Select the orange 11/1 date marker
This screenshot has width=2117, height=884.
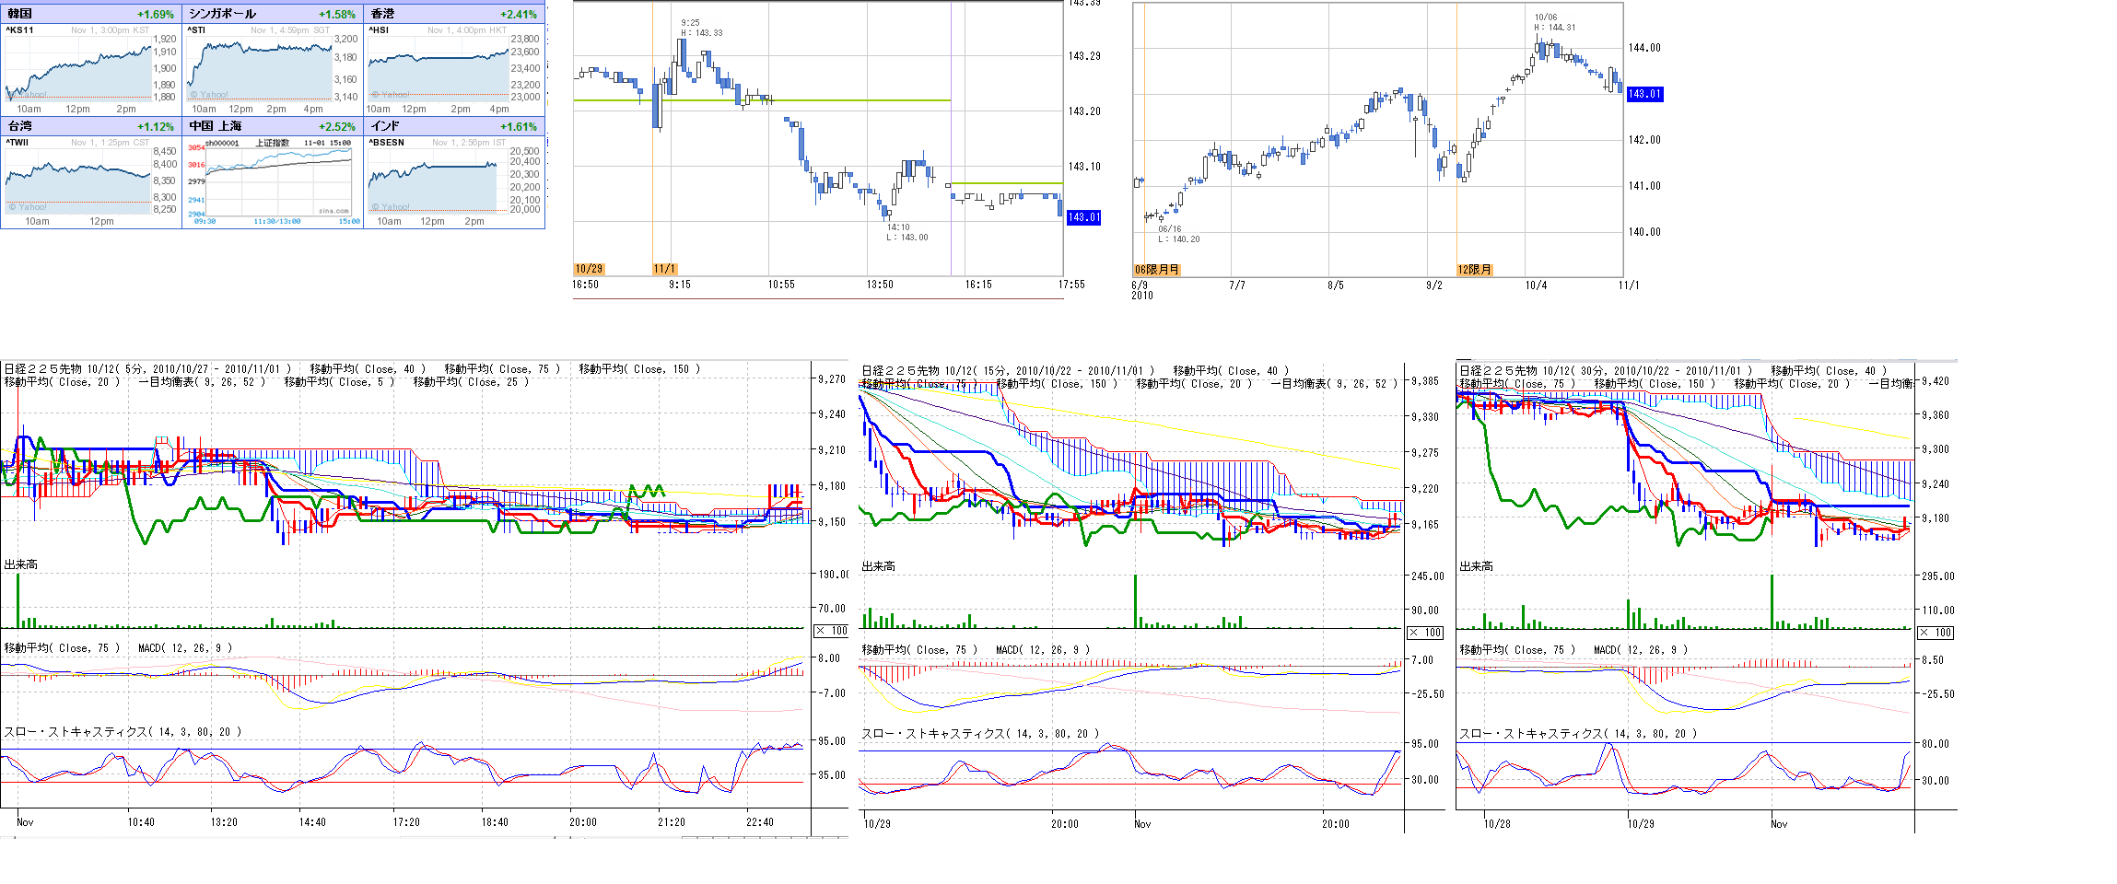pyautogui.click(x=664, y=269)
